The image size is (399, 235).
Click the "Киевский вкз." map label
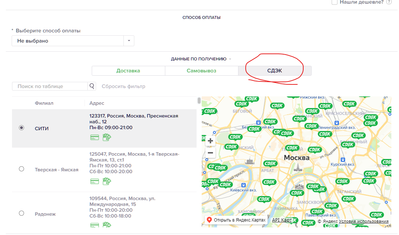click(244, 190)
